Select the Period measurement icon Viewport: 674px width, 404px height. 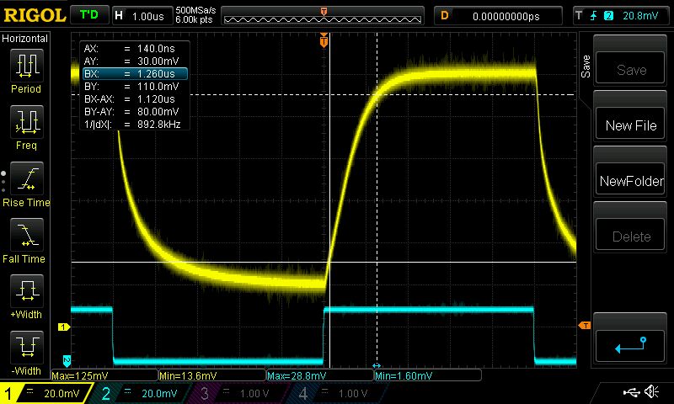pos(27,66)
